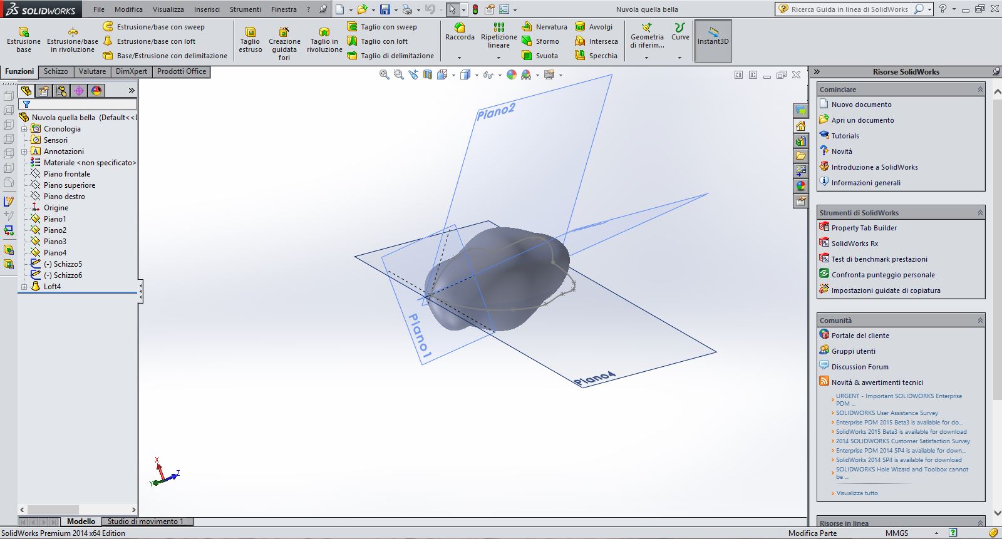The height and width of the screenshot is (539, 1002).
Task: Collapse the Cominciare section
Action: point(980,90)
